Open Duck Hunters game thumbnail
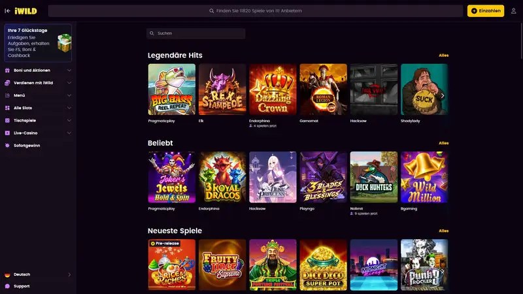This screenshot has width=523, height=294. coord(373,177)
